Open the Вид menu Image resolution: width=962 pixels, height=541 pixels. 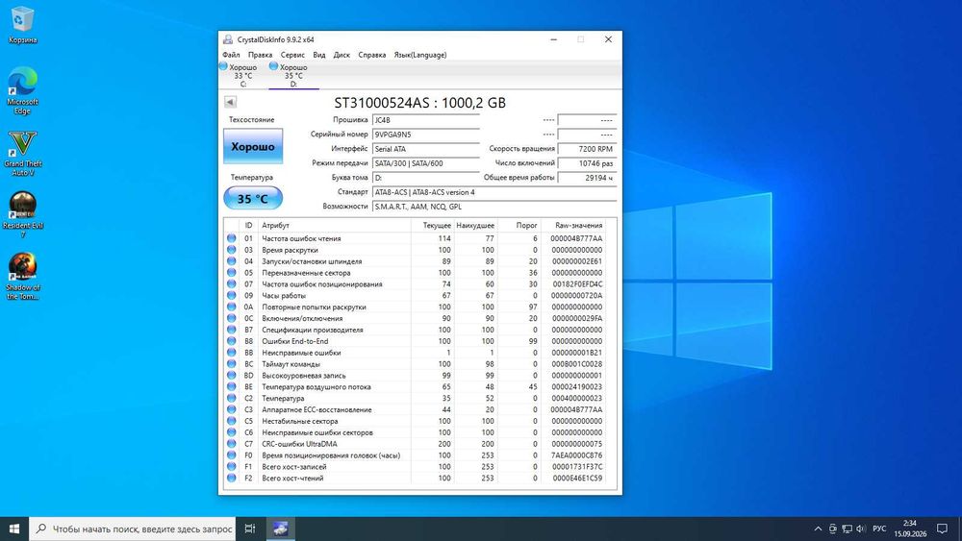coord(319,55)
